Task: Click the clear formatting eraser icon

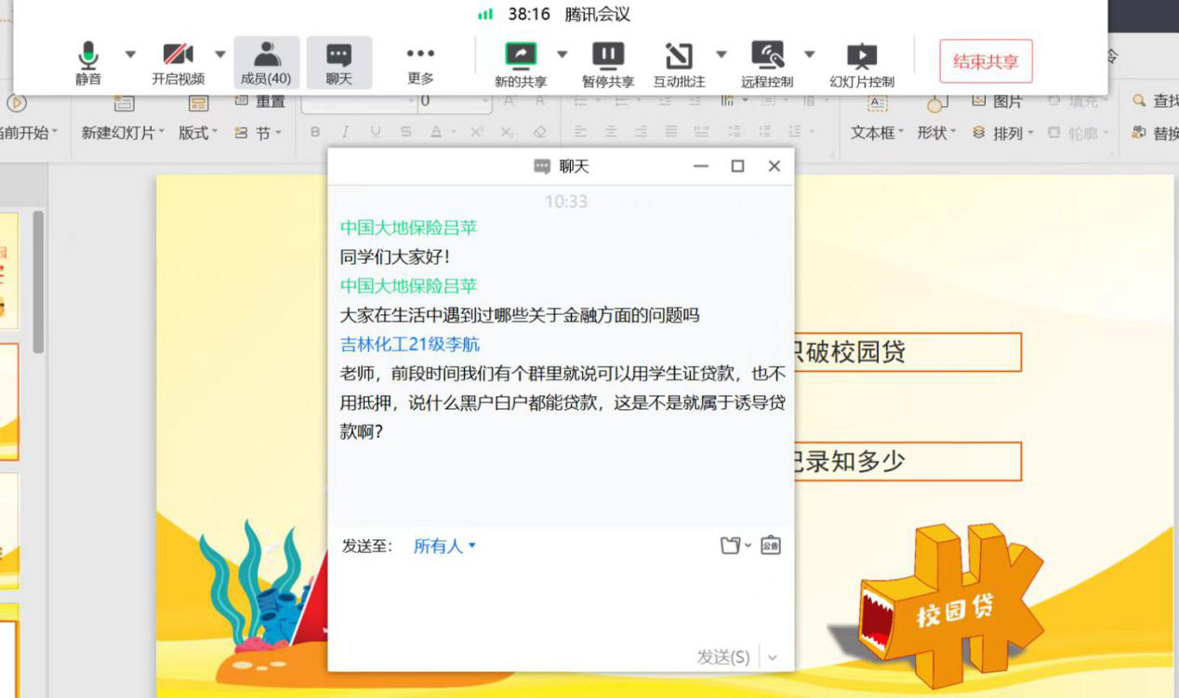Action: click(540, 133)
